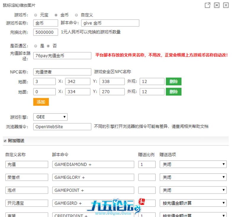Open the 游戏引擎 GEE dropdown
This screenshot has width=232, height=217.
pyautogui.click(x=50, y=117)
